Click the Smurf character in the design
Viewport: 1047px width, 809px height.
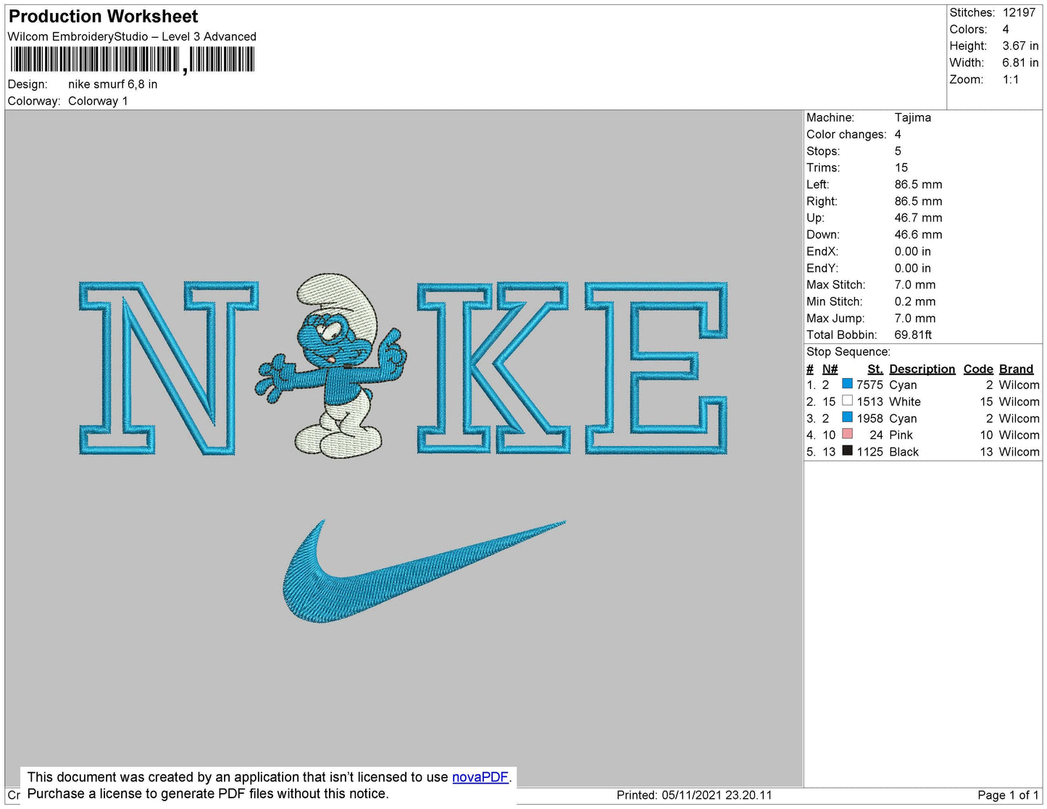[330, 366]
